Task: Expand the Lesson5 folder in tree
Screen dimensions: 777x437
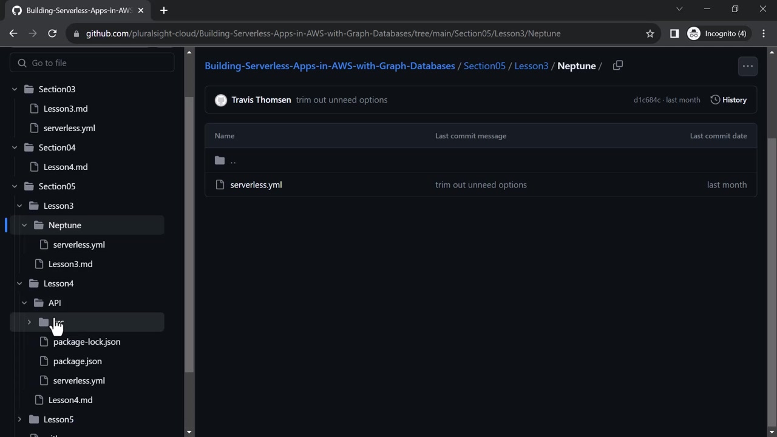Action: [19, 419]
